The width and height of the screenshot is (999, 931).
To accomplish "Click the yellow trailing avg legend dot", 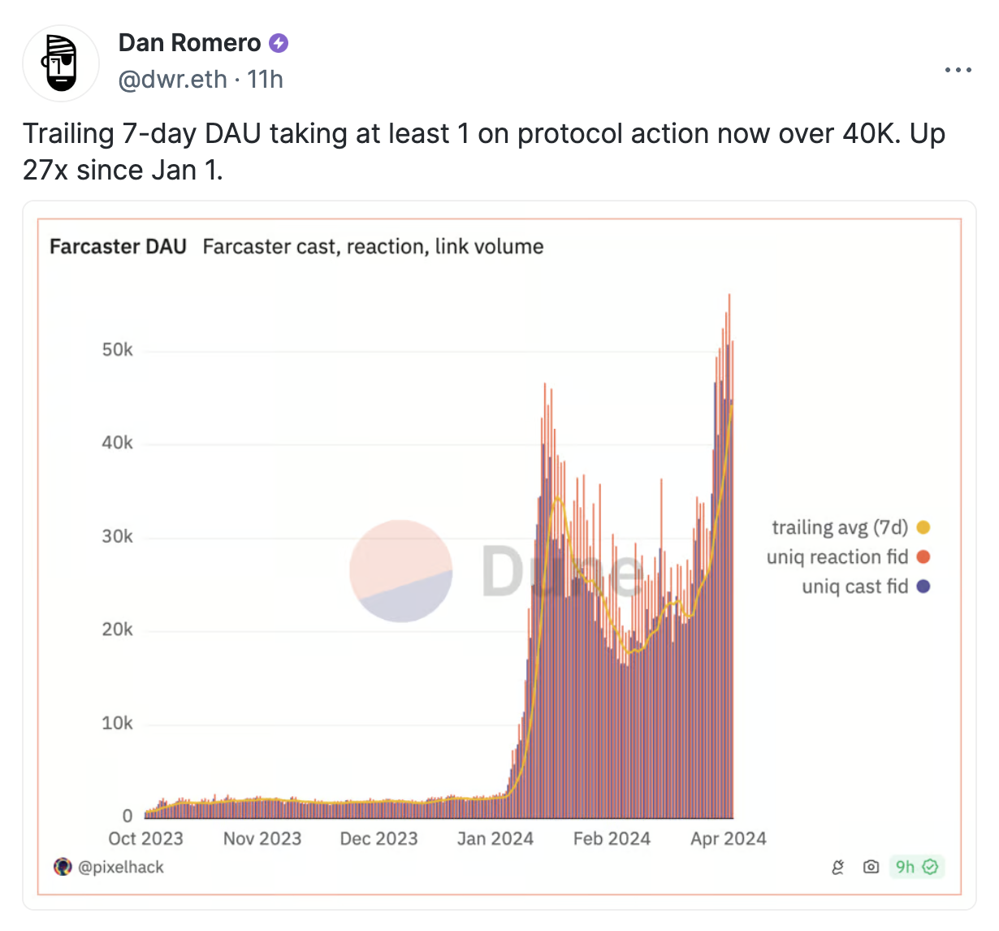I will tap(923, 527).
